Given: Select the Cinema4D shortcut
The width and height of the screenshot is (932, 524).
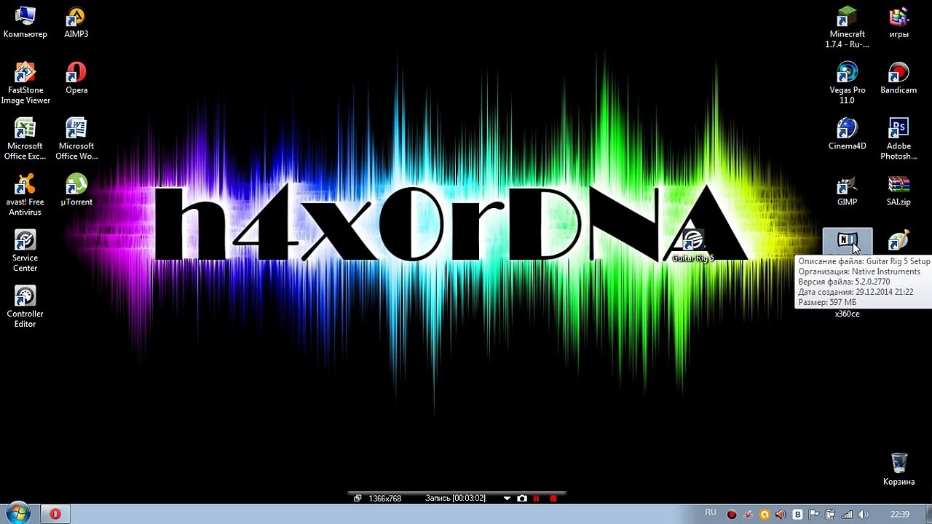Looking at the screenshot, I should click(847, 135).
